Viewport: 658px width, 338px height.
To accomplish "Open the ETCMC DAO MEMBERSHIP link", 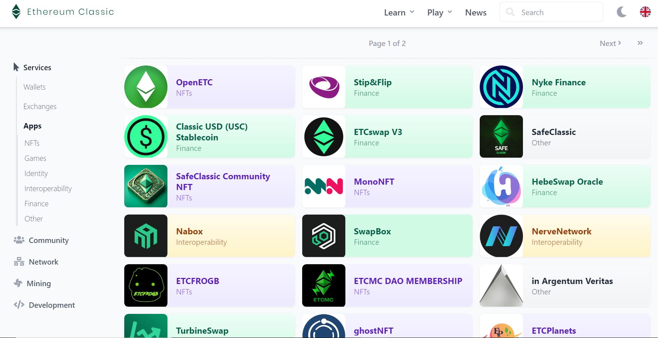I will pos(408,281).
